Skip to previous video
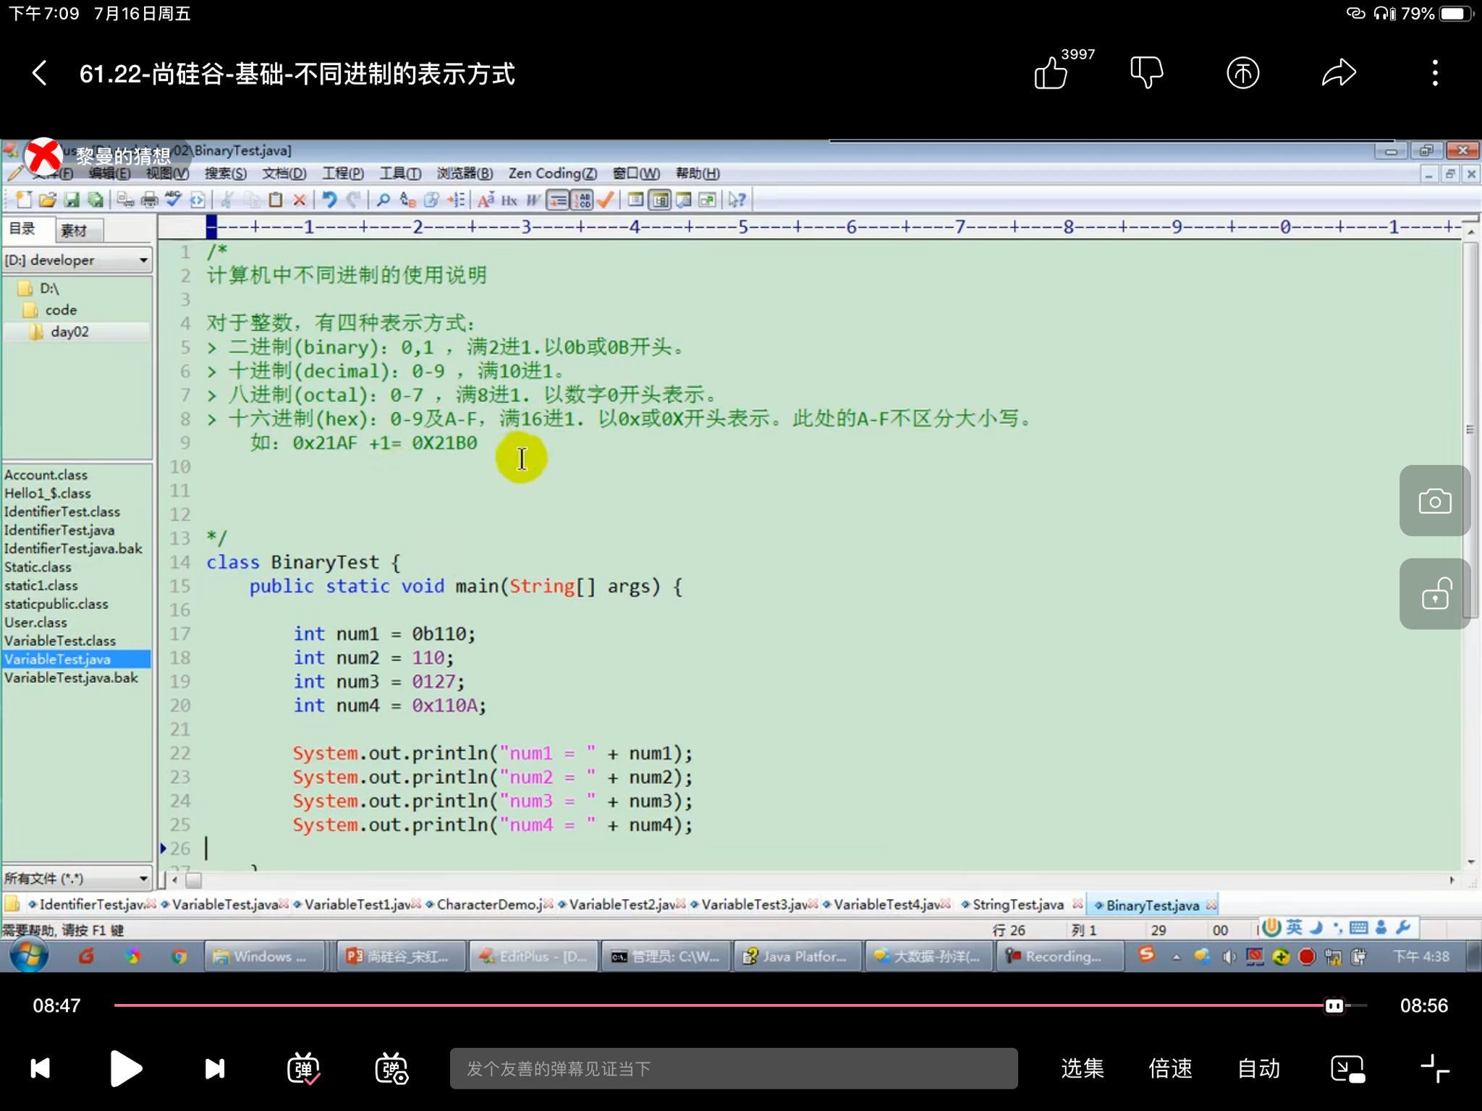The width and height of the screenshot is (1482, 1111). (x=41, y=1068)
